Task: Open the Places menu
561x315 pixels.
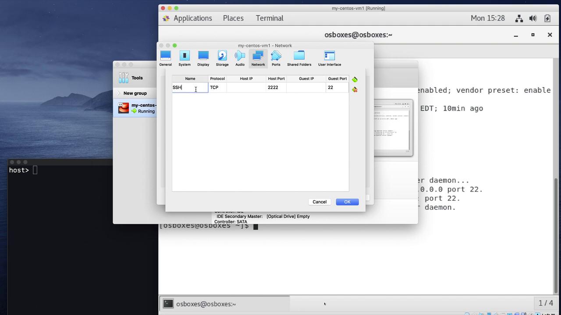Action: pos(233,18)
